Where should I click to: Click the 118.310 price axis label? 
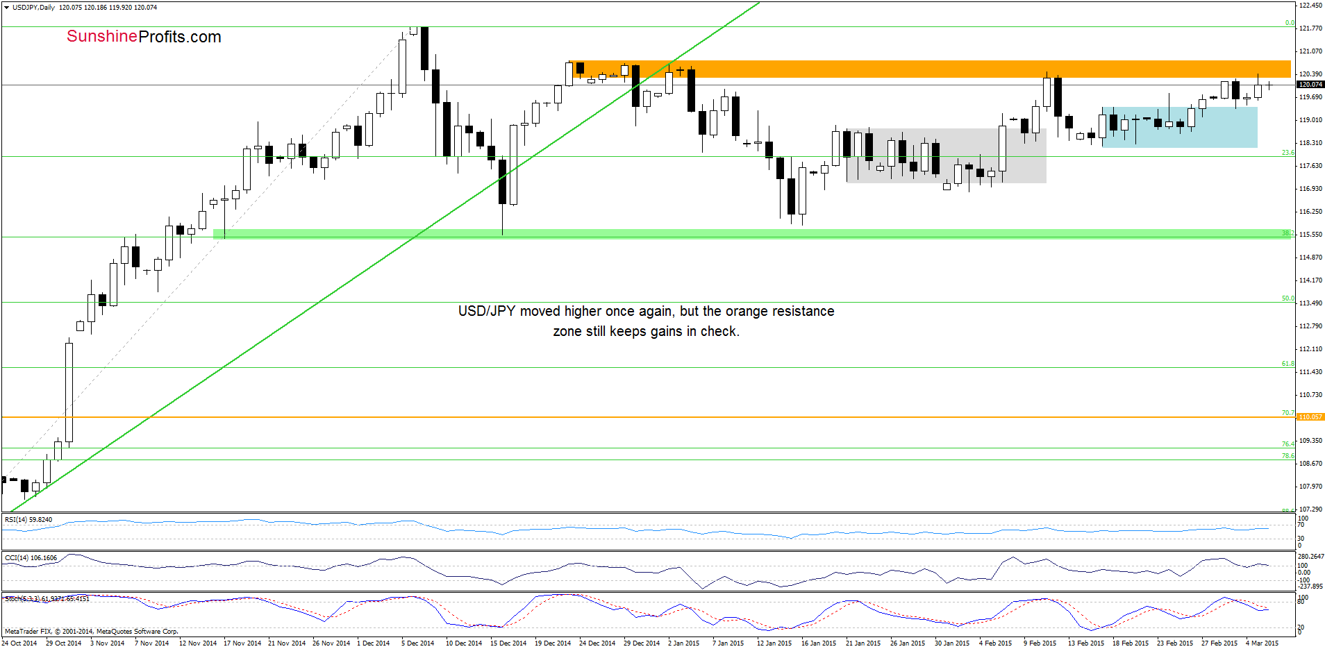tap(1310, 143)
